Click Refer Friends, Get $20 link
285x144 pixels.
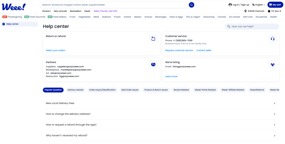click(105, 11)
